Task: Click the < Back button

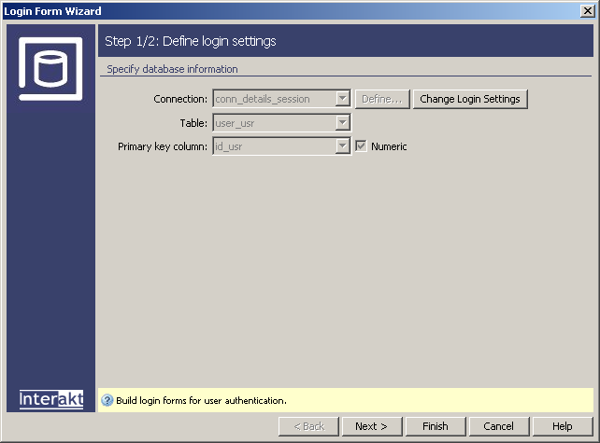Action: pos(307,426)
